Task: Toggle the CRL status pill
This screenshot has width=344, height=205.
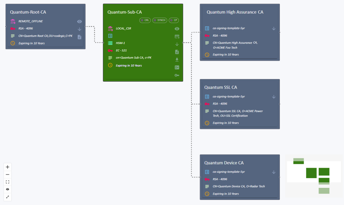Action: (145, 20)
